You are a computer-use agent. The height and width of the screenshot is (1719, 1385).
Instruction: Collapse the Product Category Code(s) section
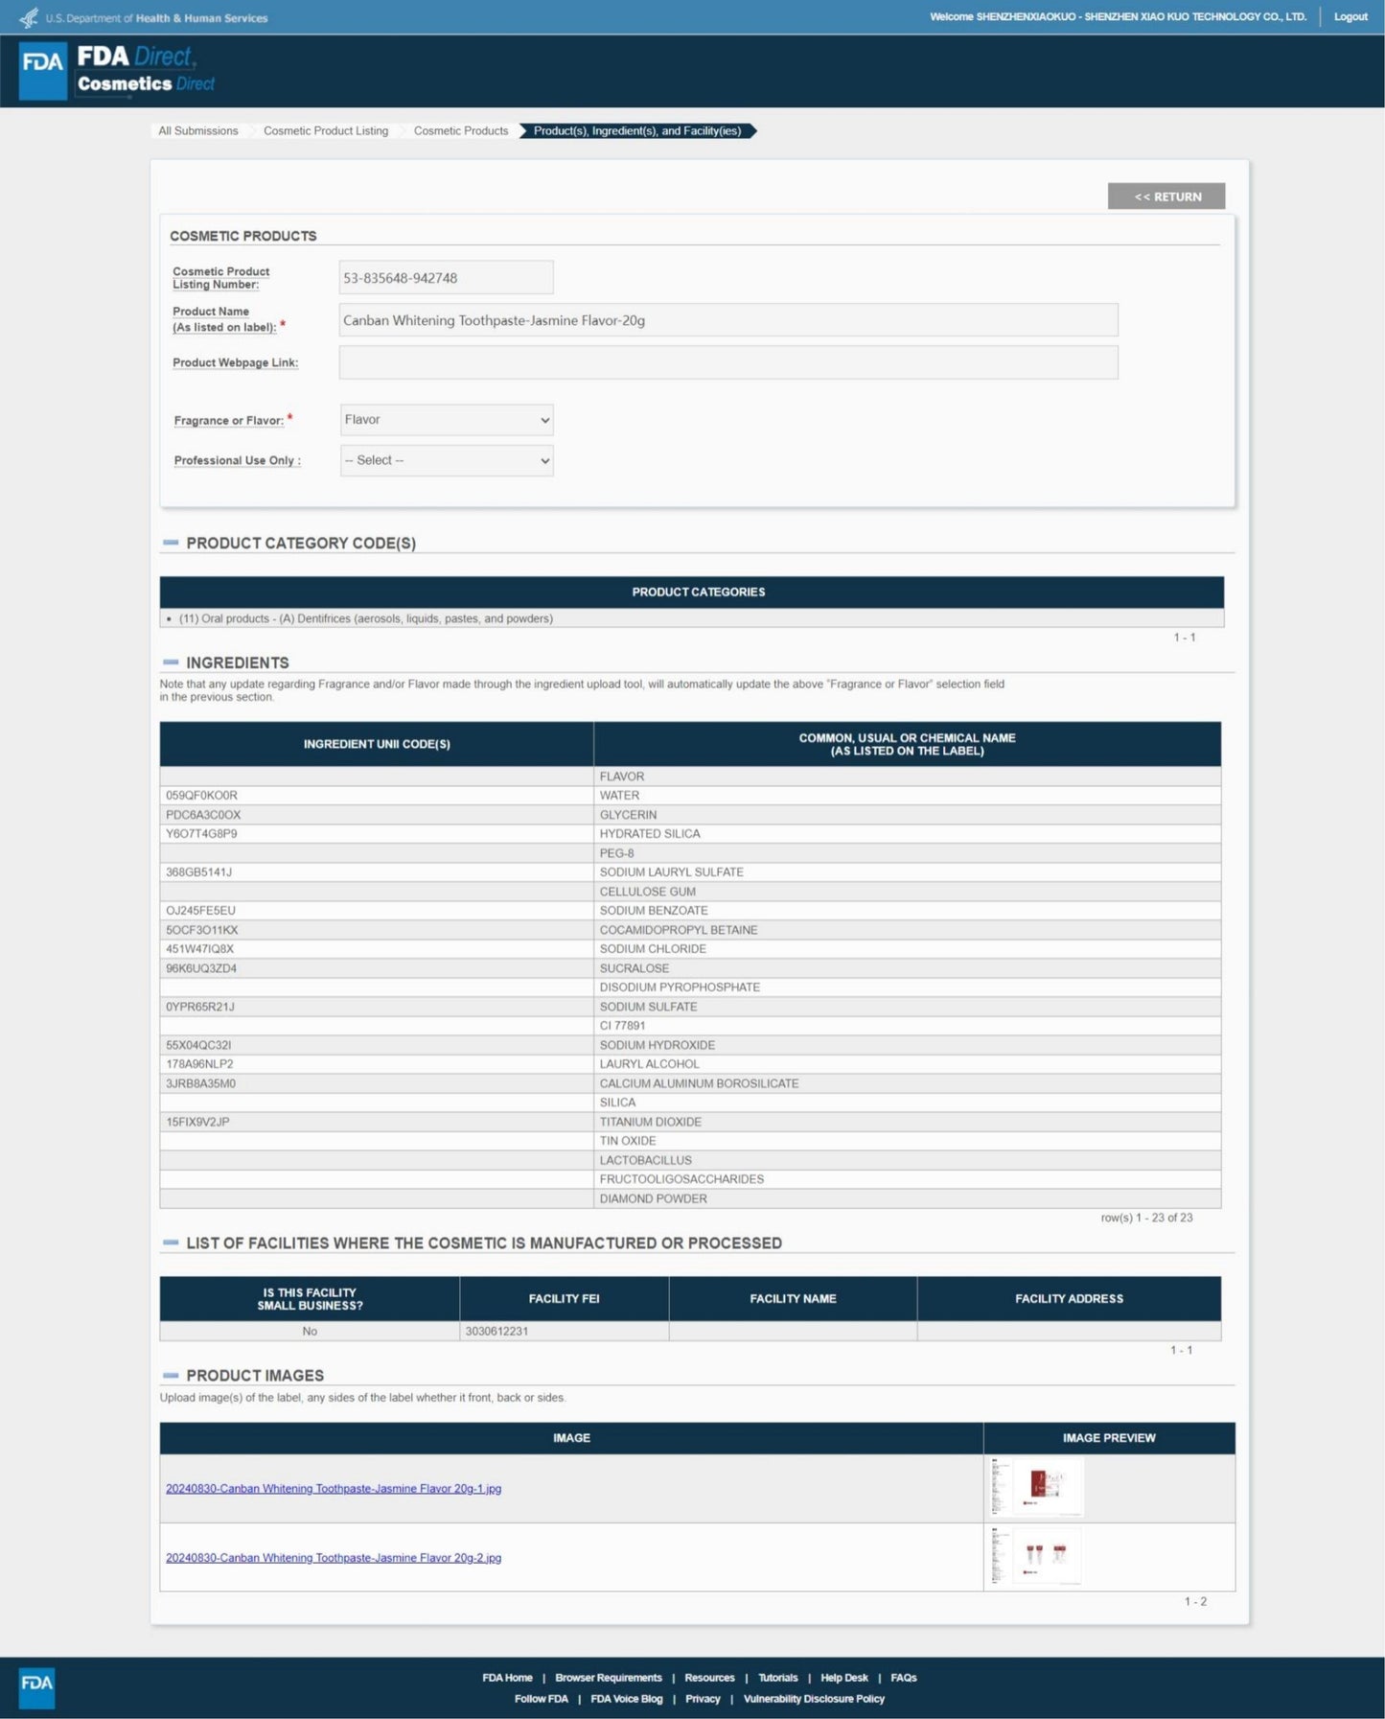171,543
